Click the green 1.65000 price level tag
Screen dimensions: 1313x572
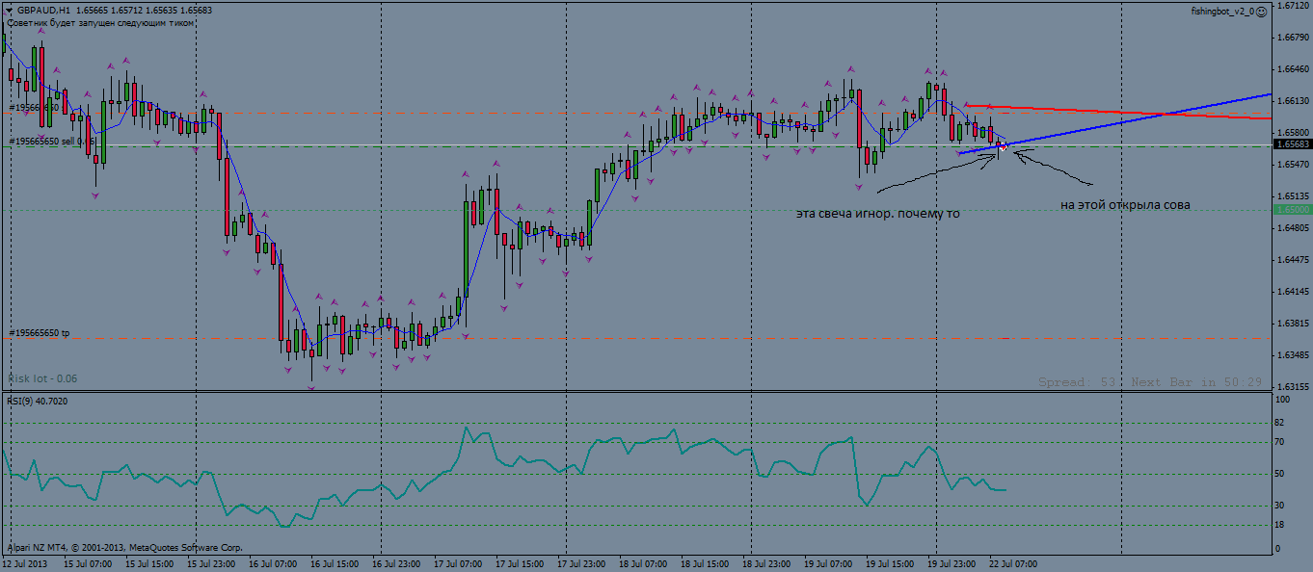[x=1293, y=209]
